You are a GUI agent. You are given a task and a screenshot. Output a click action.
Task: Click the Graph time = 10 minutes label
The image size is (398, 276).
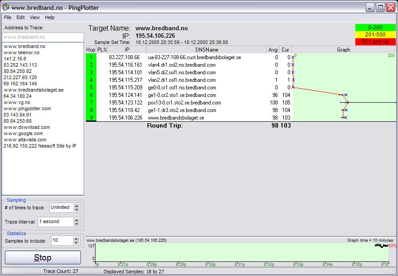click(370, 240)
